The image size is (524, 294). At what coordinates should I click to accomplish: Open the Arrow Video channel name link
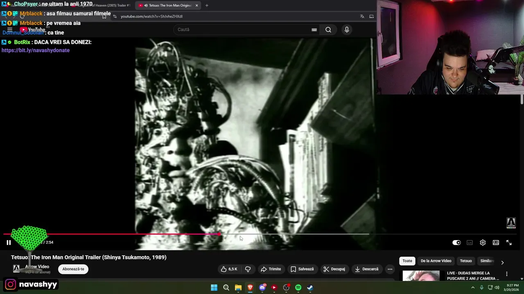pos(37,267)
